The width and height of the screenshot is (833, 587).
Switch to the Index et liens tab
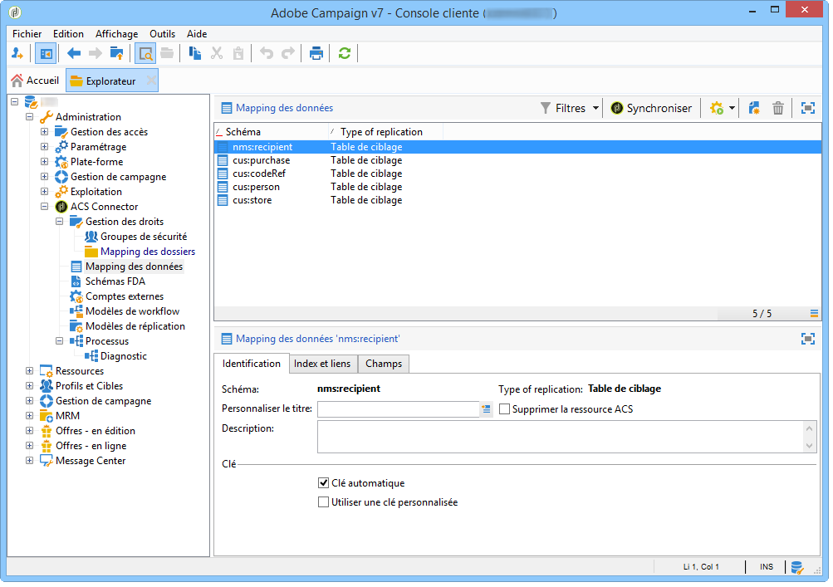(x=322, y=364)
